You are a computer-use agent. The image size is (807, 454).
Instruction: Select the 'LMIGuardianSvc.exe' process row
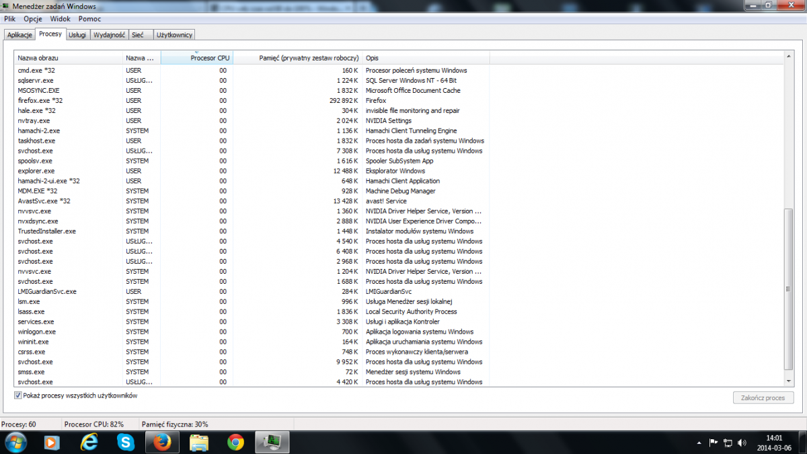pyautogui.click(x=252, y=291)
